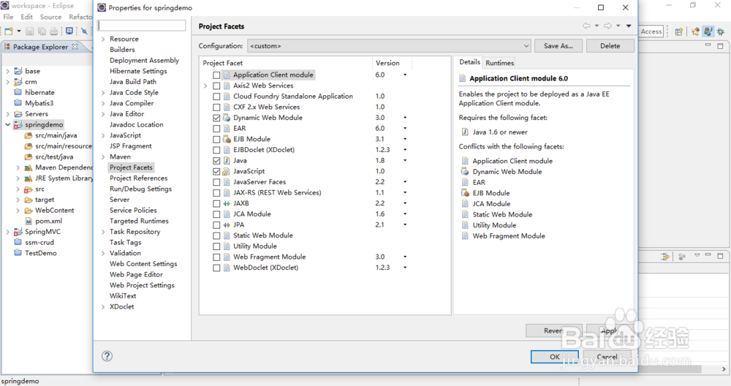Minimize the editor area in Eclipse
This screenshot has width=731, height=386.
pos(708,45)
